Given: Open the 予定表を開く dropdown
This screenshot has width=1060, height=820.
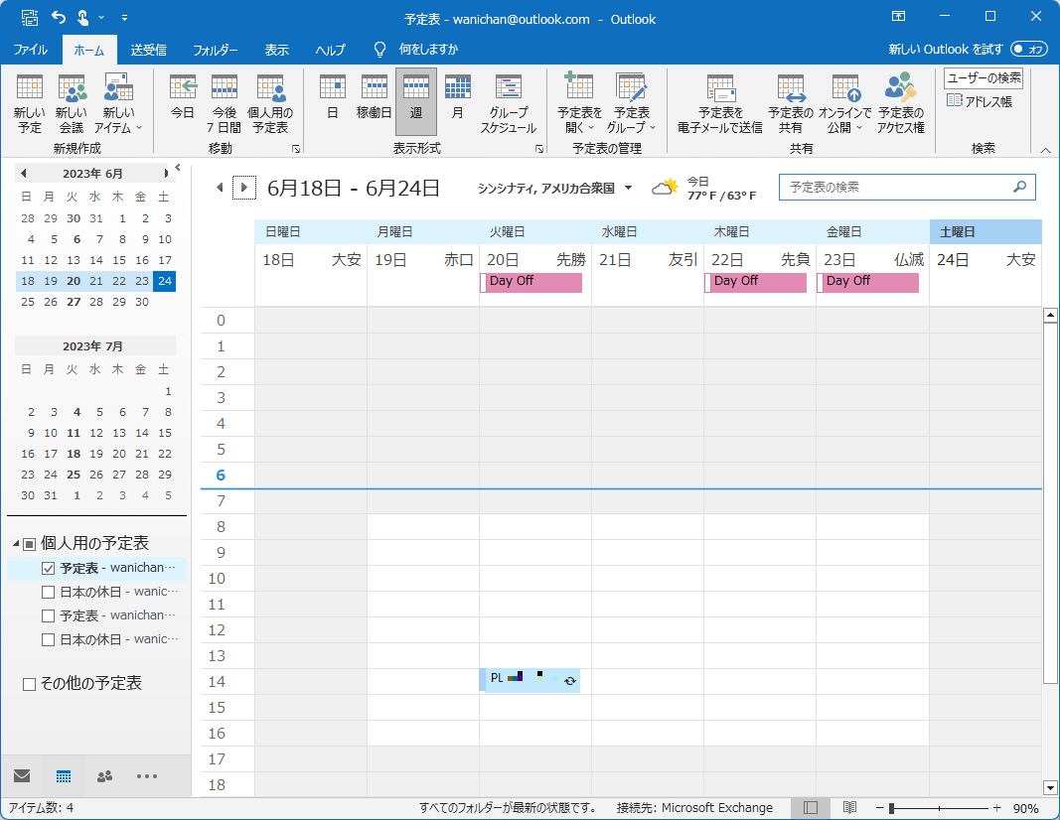Looking at the screenshot, I should click(579, 104).
